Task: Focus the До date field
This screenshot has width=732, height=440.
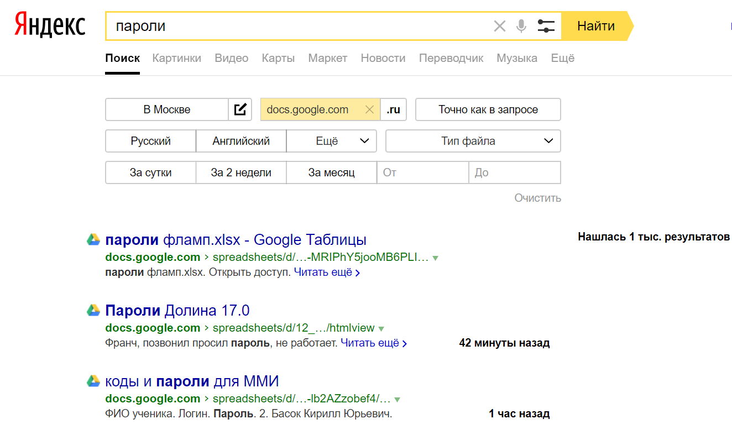Action: coord(515,172)
